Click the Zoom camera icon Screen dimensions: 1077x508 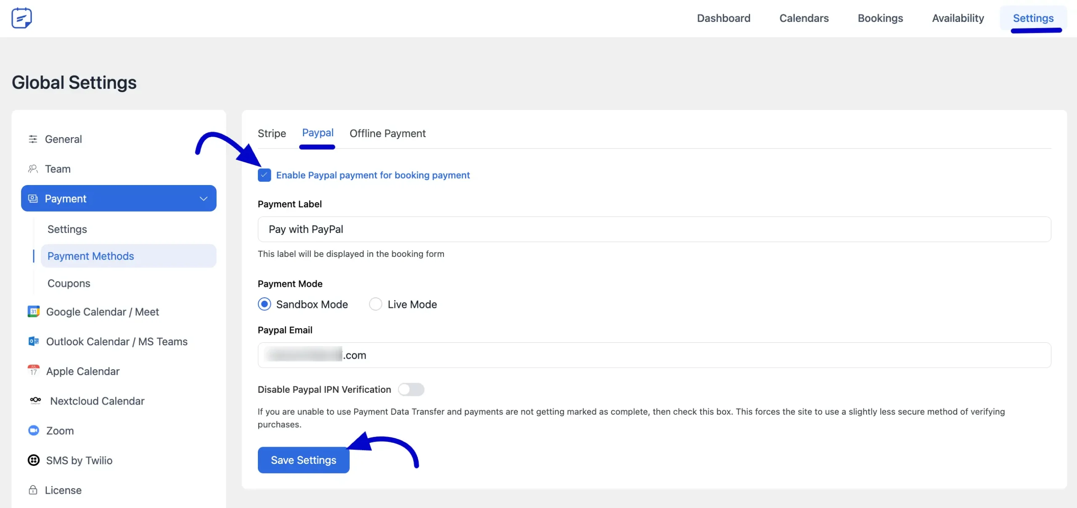34,431
